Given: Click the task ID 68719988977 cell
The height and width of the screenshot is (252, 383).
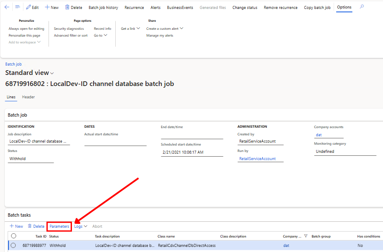Looking at the screenshot, I should coord(34,245).
